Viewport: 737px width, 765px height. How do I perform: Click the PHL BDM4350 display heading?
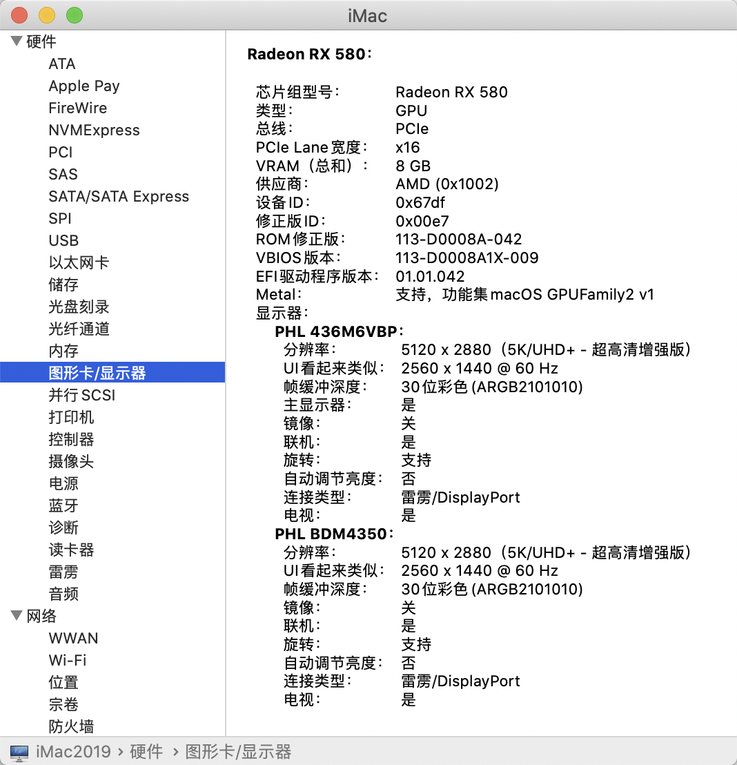[333, 534]
